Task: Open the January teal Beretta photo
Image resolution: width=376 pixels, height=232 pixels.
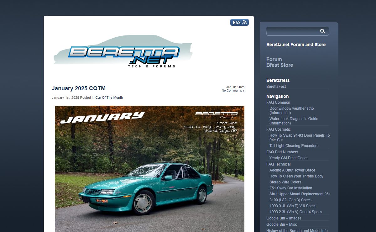Action: tap(149, 169)
